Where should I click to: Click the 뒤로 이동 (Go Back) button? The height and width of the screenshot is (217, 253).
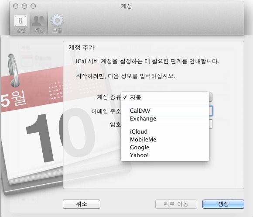[x=176, y=204]
